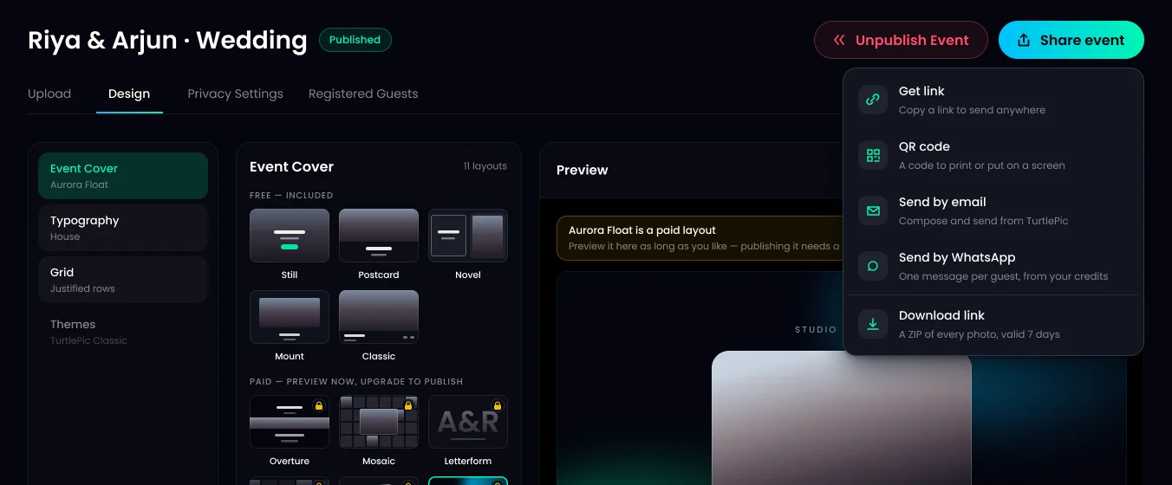
Task: Click 'PAID — PREVIEW NOW, UPGRADE TO PUBLISH' label
Action: click(356, 381)
